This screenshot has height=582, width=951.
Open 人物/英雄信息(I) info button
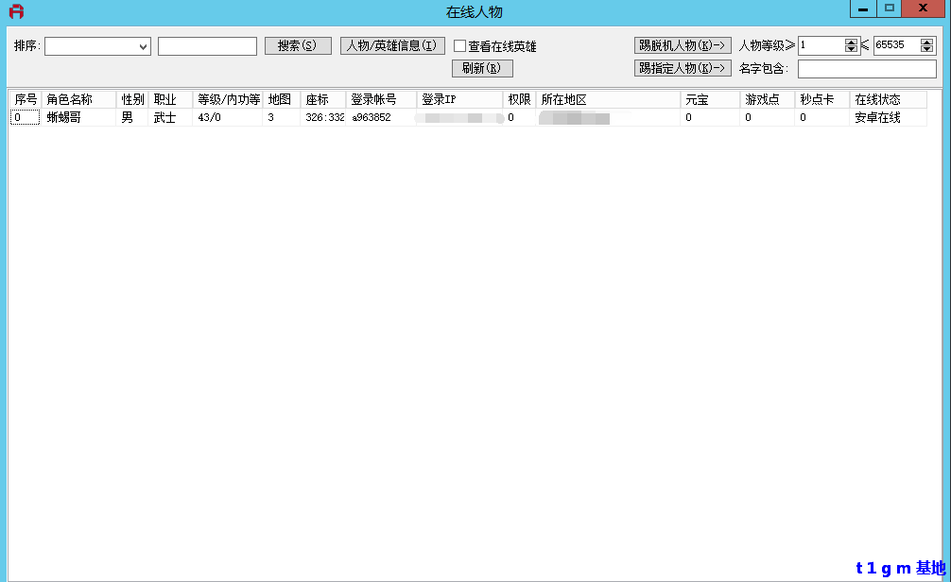tap(392, 45)
